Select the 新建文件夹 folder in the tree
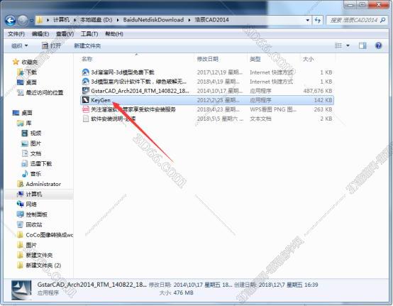This screenshot has height=306, width=393. pyautogui.click(x=35, y=256)
